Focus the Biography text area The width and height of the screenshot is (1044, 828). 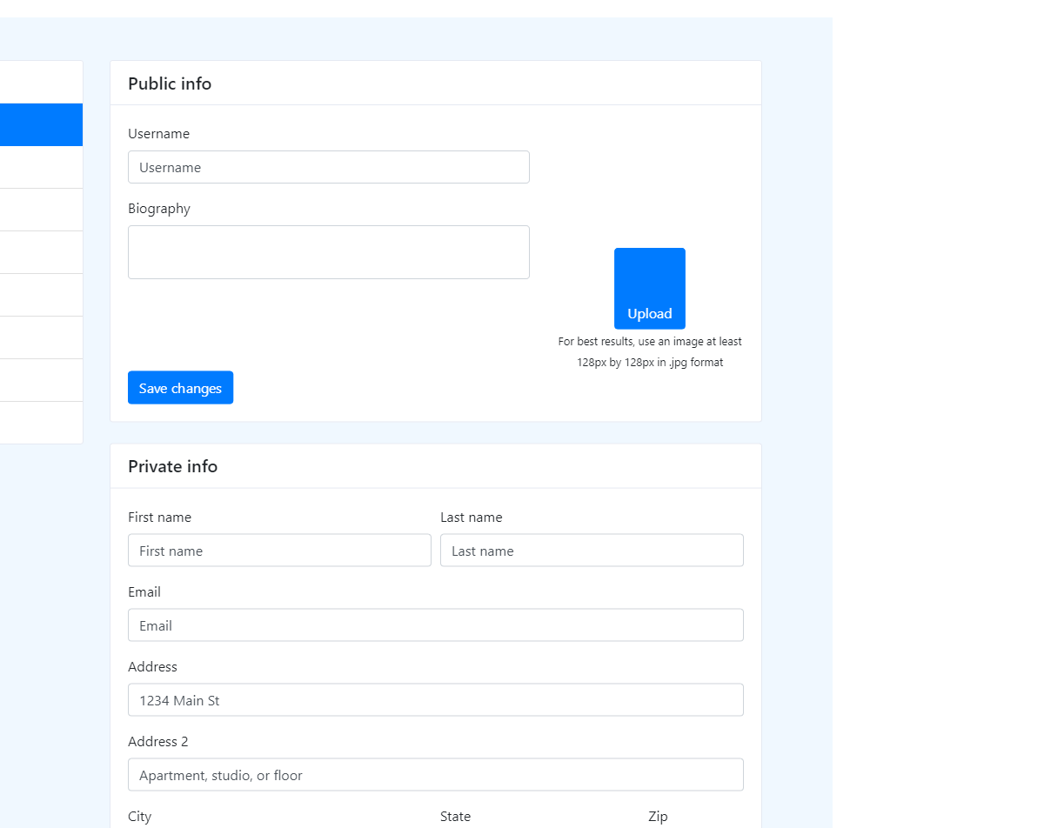[x=328, y=252]
